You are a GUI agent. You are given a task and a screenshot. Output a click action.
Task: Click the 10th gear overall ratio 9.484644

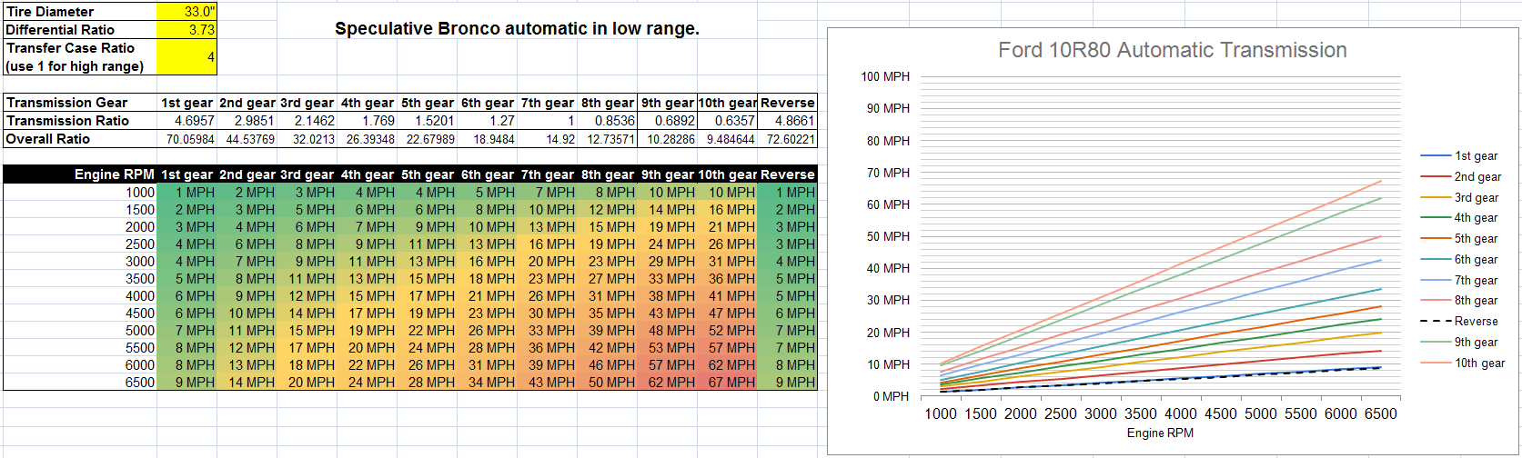click(x=729, y=139)
